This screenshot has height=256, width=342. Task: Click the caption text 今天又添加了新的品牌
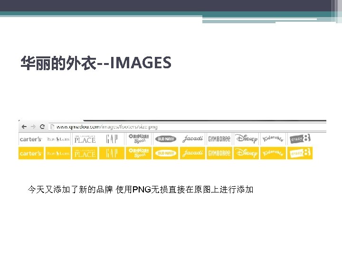pos(70,189)
